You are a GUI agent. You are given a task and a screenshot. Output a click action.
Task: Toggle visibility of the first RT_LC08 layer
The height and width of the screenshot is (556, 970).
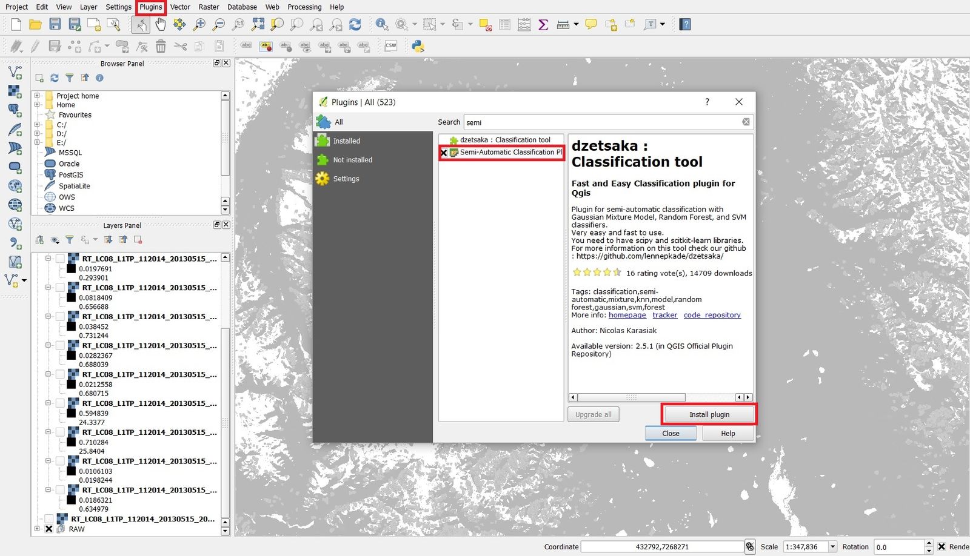click(x=61, y=257)
